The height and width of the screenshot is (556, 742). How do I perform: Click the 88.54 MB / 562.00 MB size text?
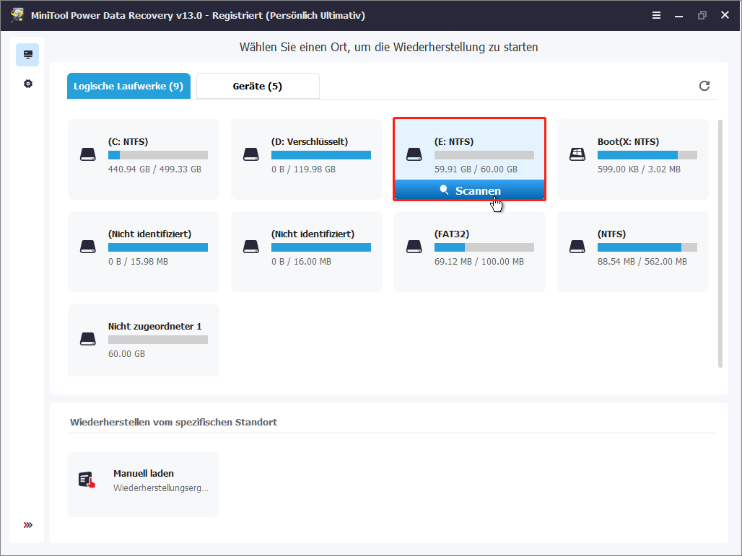point(642,261)
